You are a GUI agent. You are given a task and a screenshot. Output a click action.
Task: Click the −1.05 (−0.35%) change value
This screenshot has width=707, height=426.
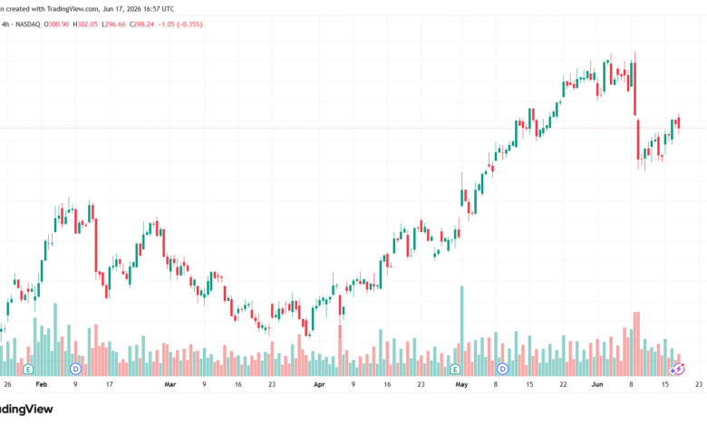[x=179, y=24]
